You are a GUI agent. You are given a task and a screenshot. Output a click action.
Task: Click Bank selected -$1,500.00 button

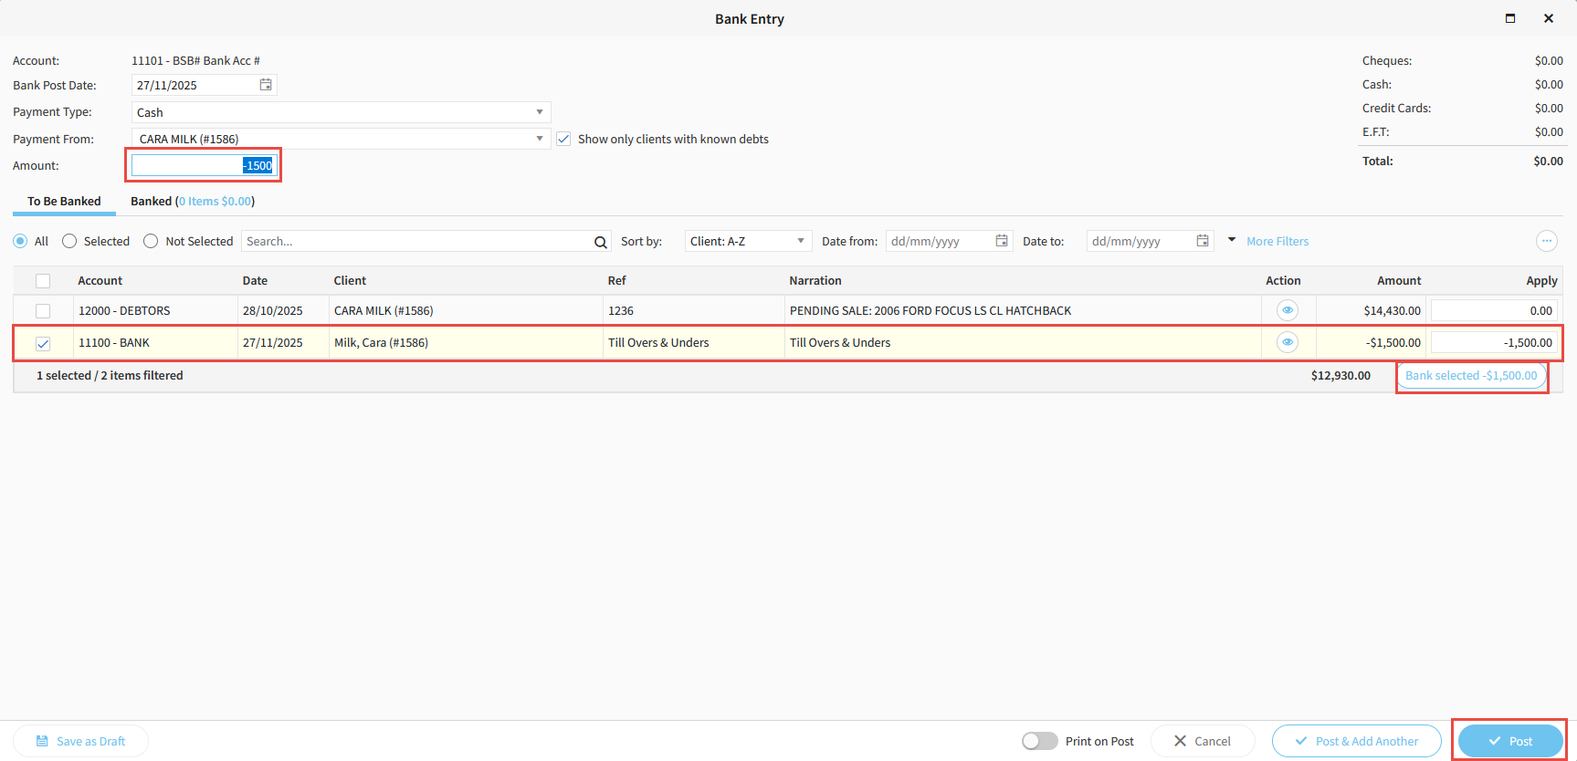(1471, 375)
